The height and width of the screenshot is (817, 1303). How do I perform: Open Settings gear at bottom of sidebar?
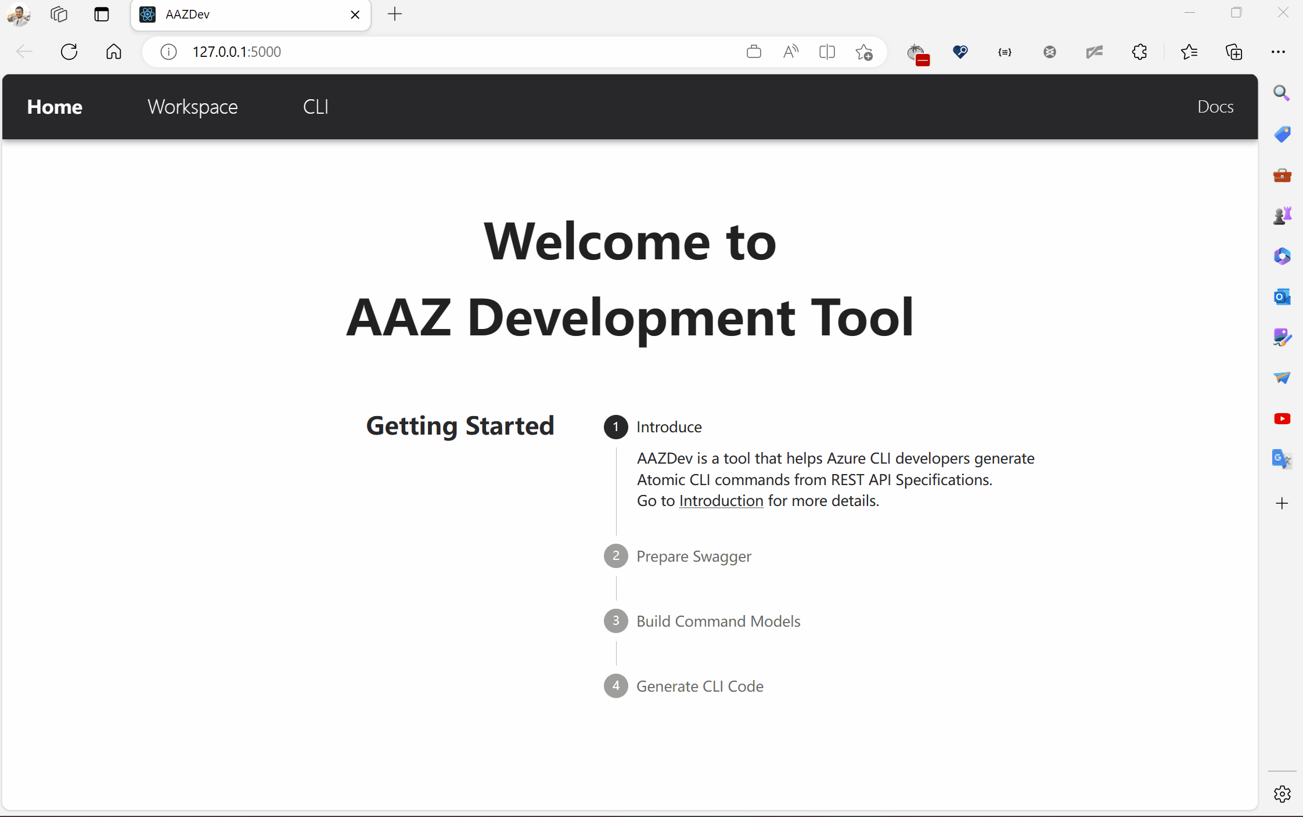(x=1283, y=794)
